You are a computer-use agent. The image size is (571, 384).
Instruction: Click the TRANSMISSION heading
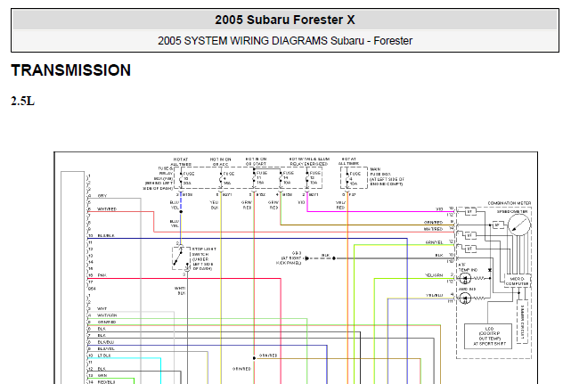[70, 70]
